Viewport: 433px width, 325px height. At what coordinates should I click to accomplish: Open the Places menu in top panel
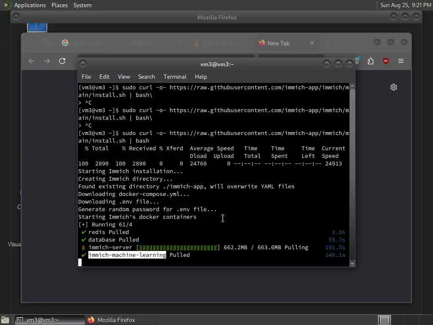pyautogui.click(x=59, y=5)
